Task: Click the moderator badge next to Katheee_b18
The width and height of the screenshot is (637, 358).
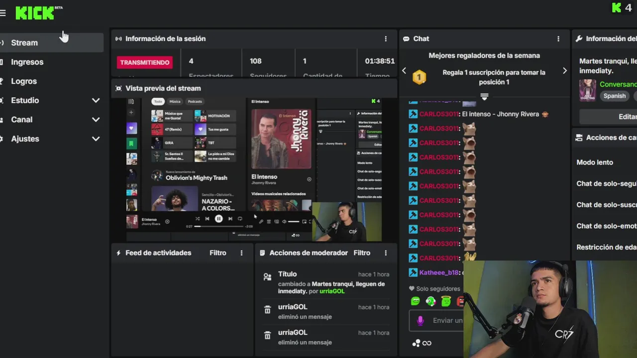Action: pyautogui.click(x=413, y=272)
